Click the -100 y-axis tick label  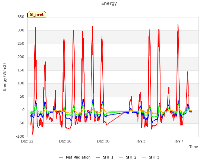pyautogui.click(x=20, y=136)
